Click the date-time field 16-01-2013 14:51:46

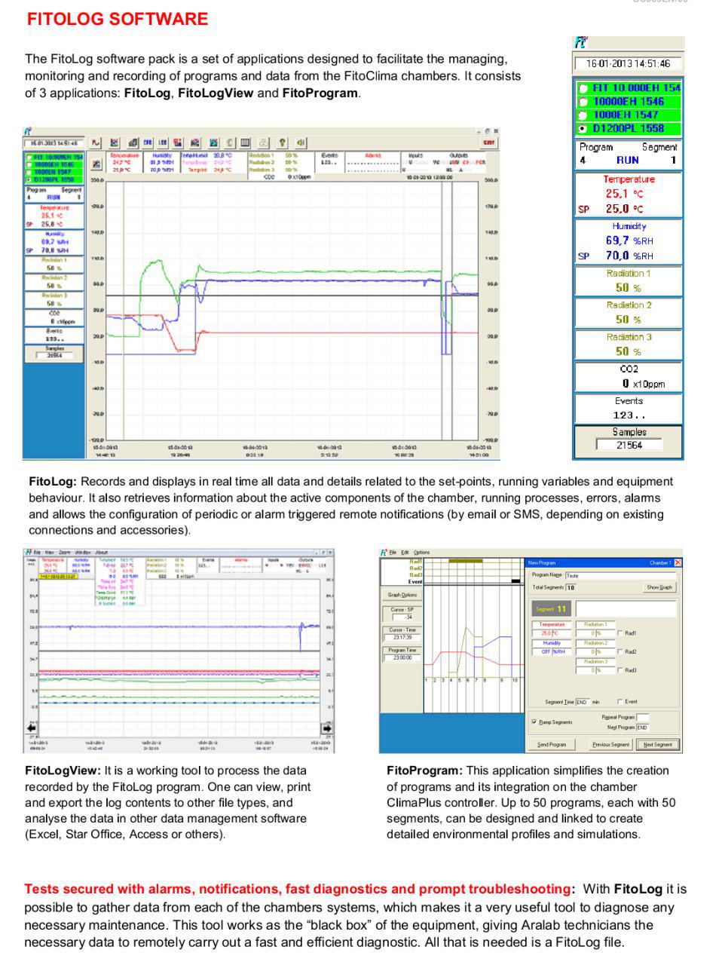coord(628,64)
